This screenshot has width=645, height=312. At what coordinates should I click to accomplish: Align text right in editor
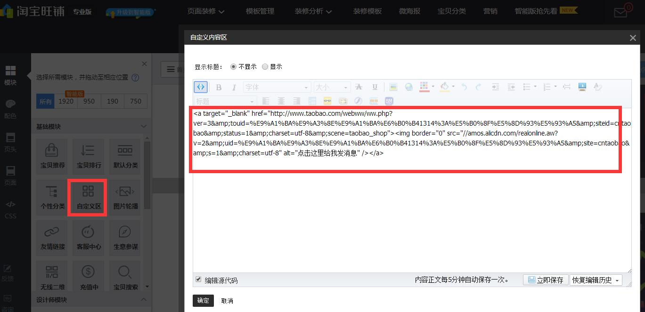coord(297,101)
